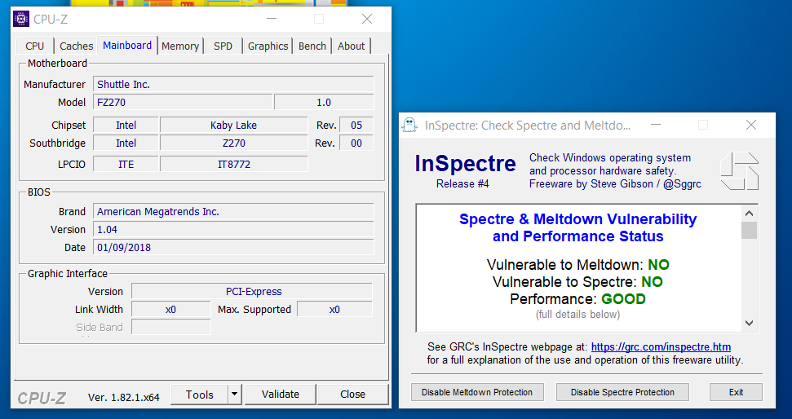Click the Tools button in CPU-Z
Image resolution: width=792 pixels, height=419 pixels.
tap(200, 395)
